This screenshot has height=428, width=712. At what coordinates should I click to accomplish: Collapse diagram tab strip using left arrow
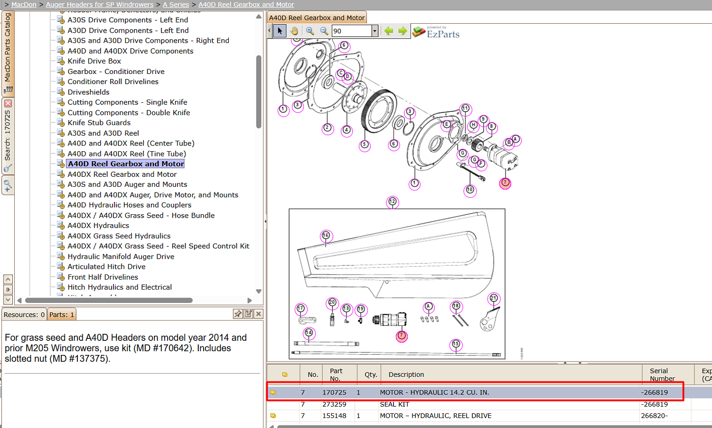click(269, 31)
